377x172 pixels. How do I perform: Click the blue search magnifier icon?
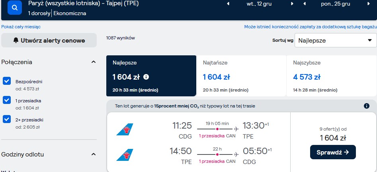[15, 8]
